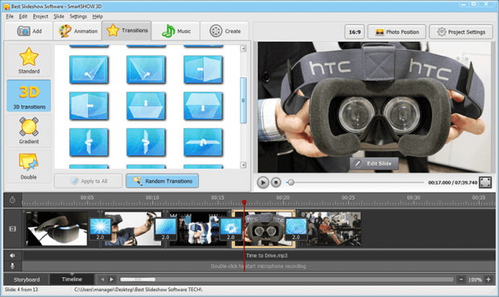Click the fullscreen preview icon
The image size is (499, 297).
pyautogui.click(x=485, y=183)
